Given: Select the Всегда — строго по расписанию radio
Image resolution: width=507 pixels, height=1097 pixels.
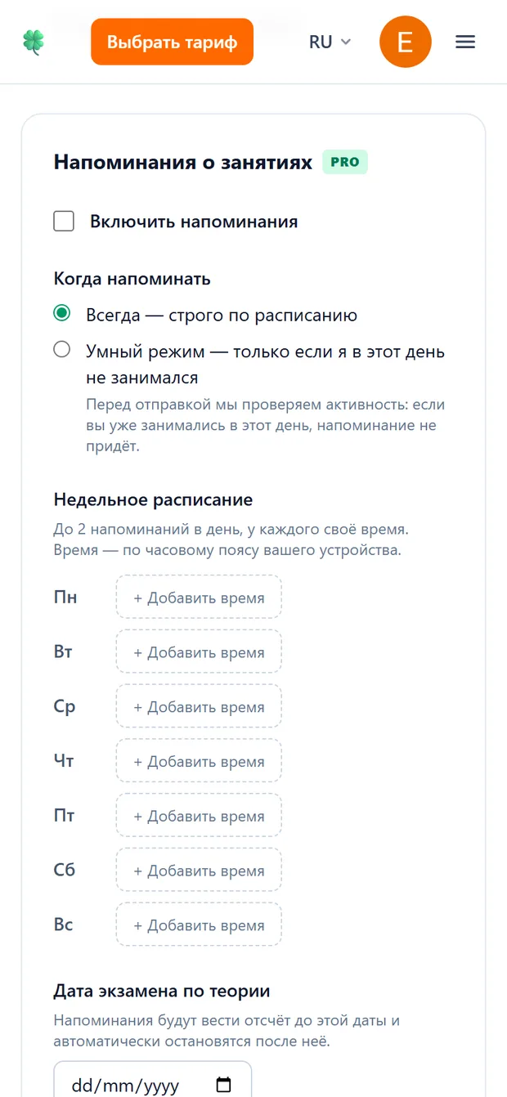Looking at the screenshot, I should 61,315.
